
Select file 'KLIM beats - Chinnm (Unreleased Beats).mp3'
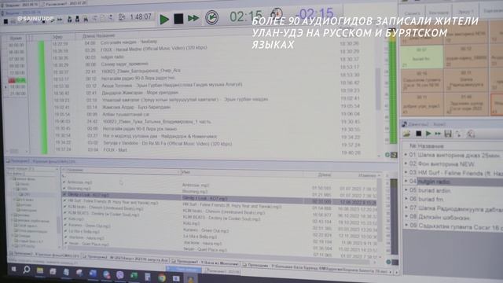click(x=105, y=208)
